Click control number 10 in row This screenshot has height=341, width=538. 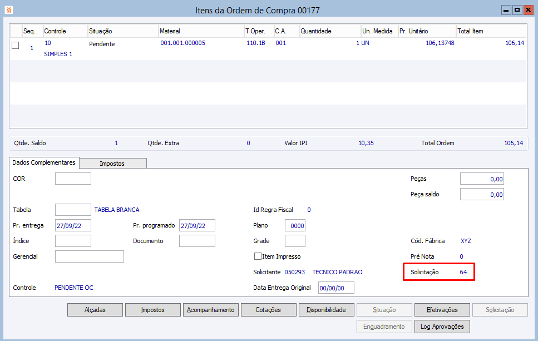click(48, 43)
